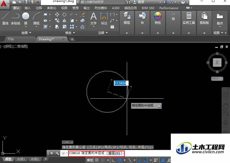Click the search keyword input box
Screen dimensions: 230x163
102,2
